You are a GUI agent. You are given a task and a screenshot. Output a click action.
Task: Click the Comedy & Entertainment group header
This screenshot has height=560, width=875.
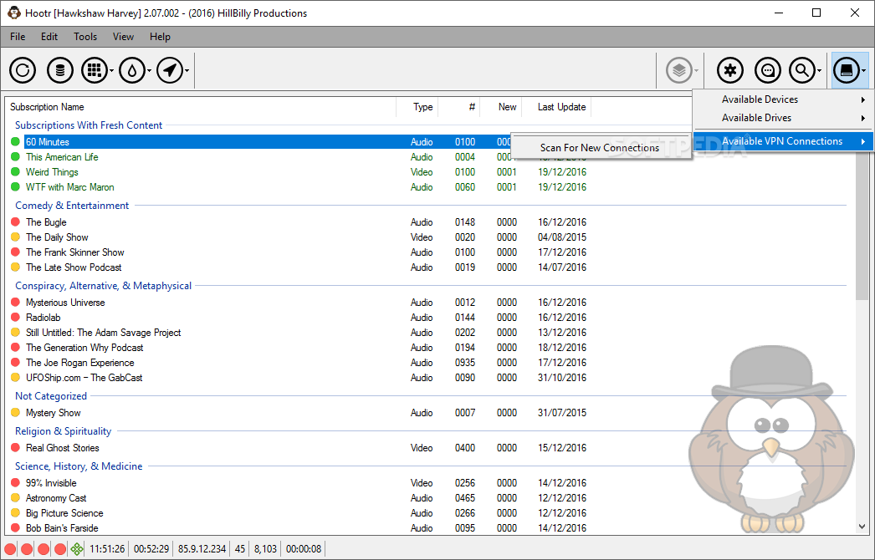click(72, 206)
